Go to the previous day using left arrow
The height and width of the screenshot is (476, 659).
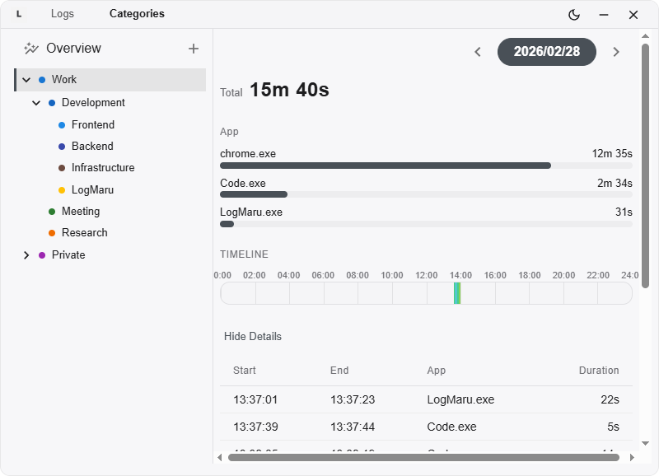pos(478,52)
